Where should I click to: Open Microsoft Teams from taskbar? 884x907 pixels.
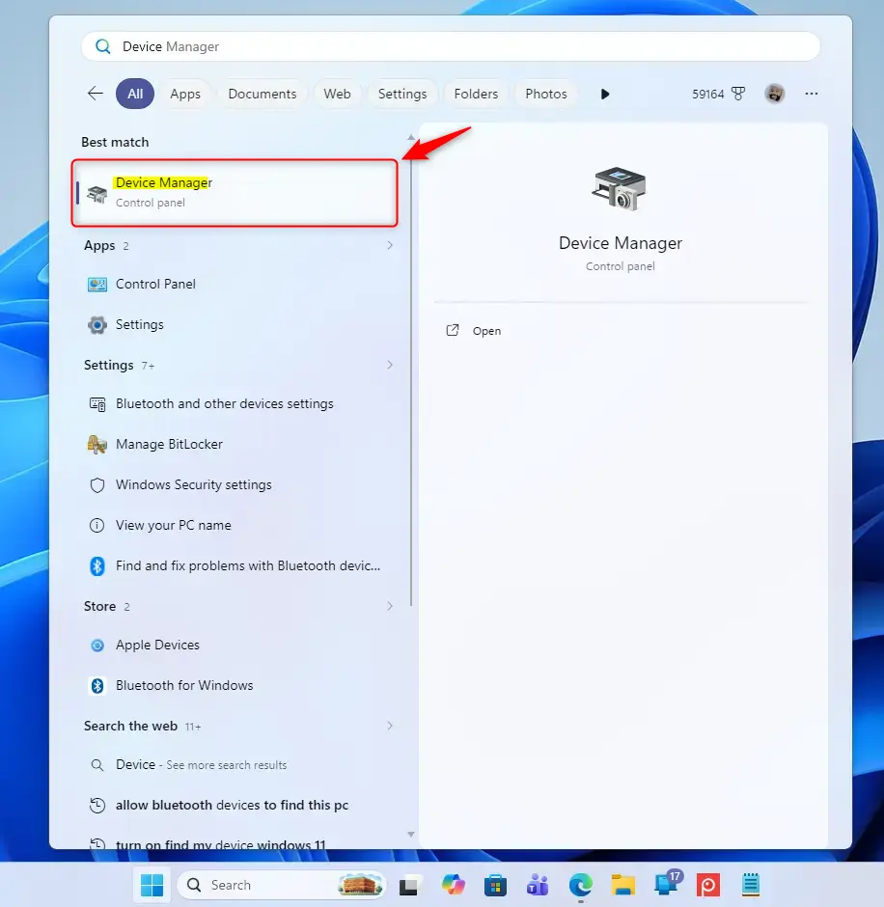pyautogui.click(x=538, y=885)
